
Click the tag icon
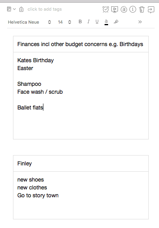(21, 9)
